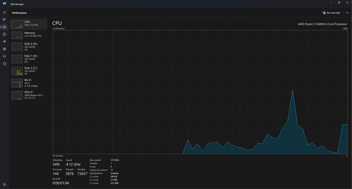The width and height of the screenshot is (352, 189).
Task: Select the CPU performance entry
Action: [29, 24]
